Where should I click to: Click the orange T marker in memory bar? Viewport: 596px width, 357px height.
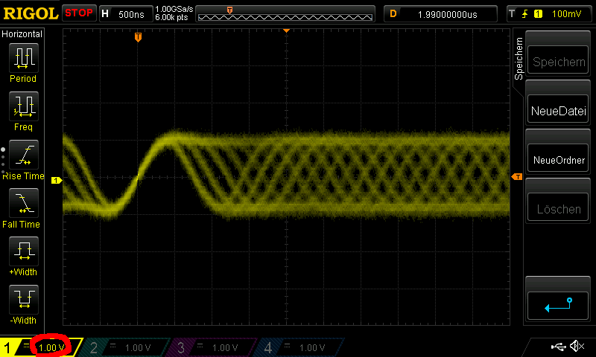(x=229, y=10)
